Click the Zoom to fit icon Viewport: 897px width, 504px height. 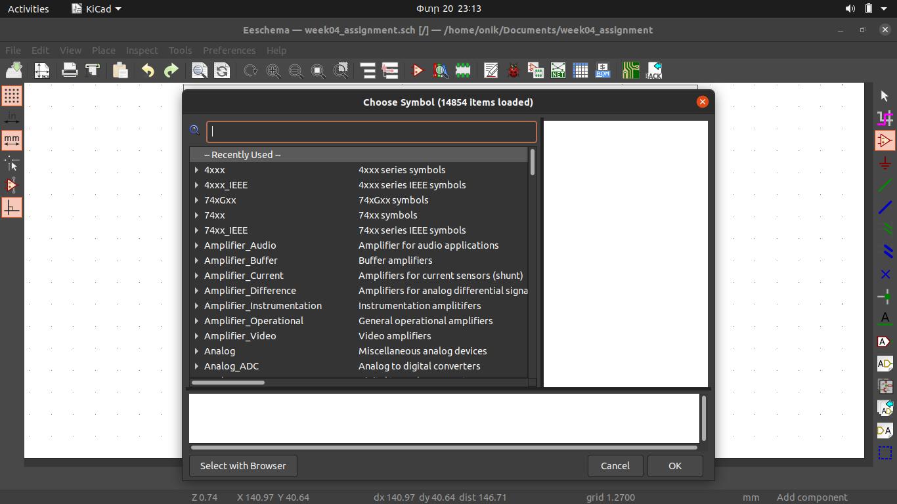[x=318, y=70]
